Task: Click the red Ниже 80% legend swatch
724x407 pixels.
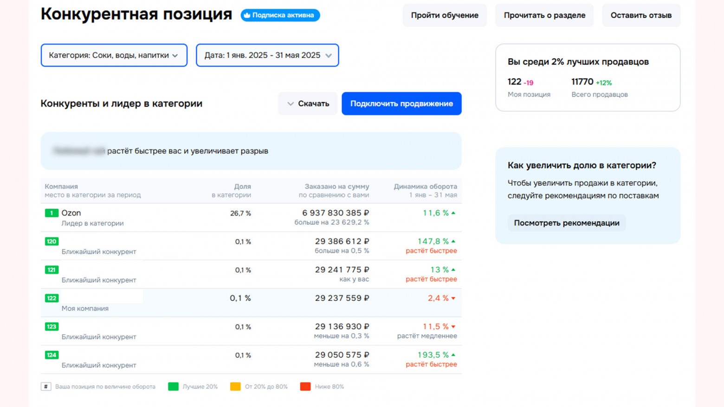Action: coord(305,387)
